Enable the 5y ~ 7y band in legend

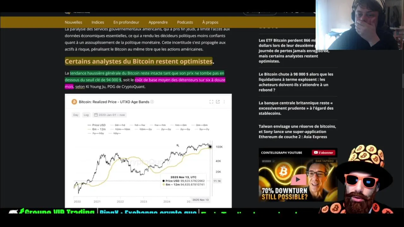202,129
